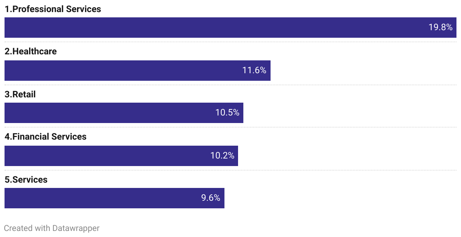Click the "2.Healthcare" heading
The image size is (461, 237).
[31, 51]
